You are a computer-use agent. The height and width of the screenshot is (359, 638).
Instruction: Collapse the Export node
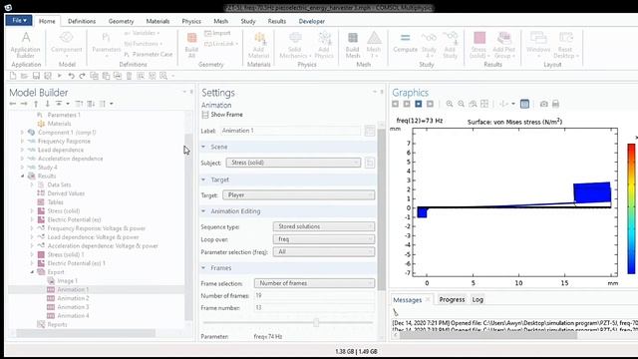click(32, 272)
